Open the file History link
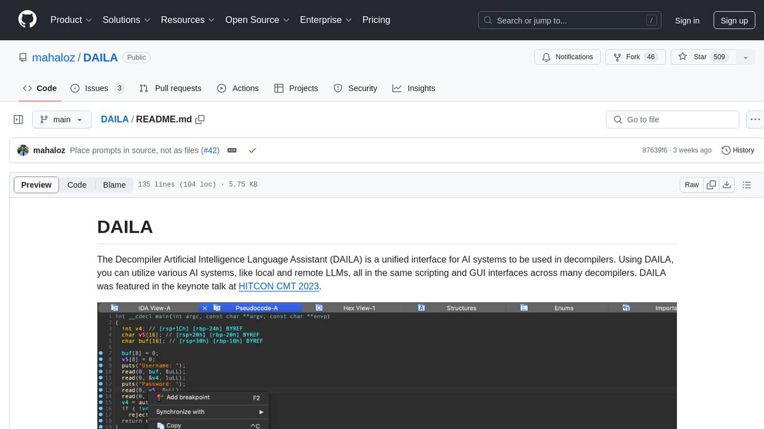This screenshot has height=429, width=764. tap(738, 150)
